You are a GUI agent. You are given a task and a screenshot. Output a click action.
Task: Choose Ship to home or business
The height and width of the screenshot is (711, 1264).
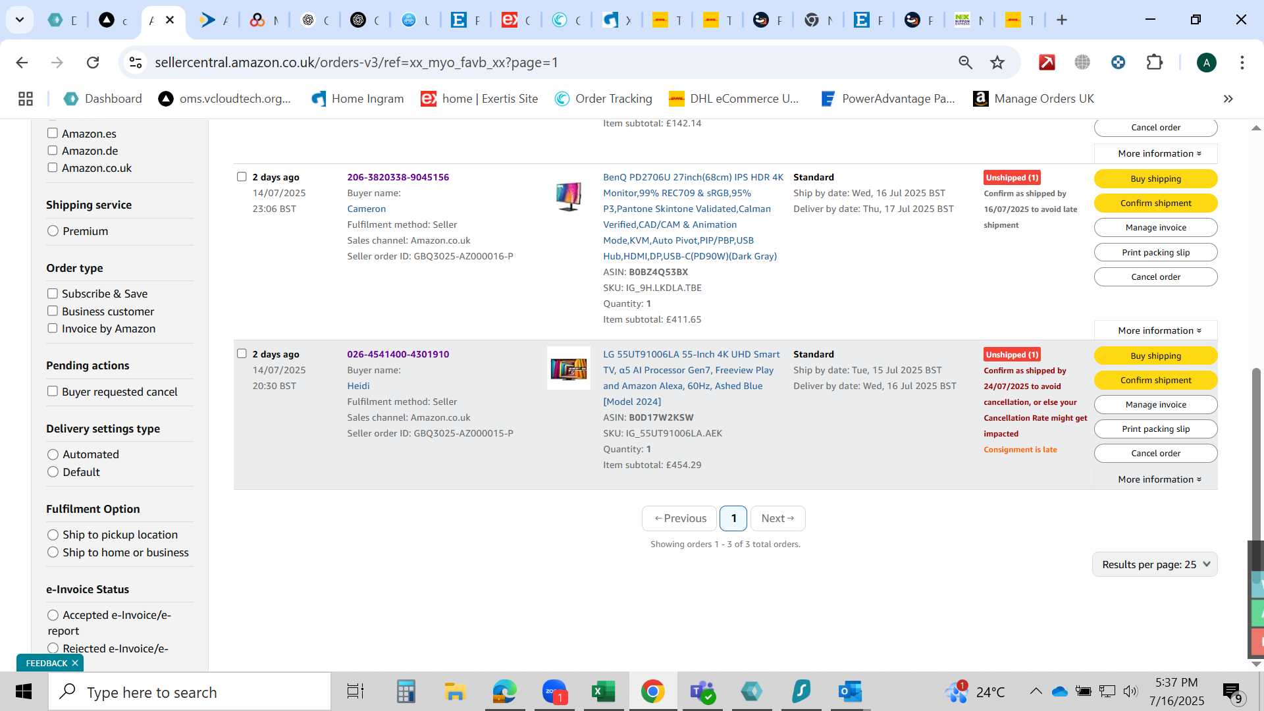coord(53,552)
